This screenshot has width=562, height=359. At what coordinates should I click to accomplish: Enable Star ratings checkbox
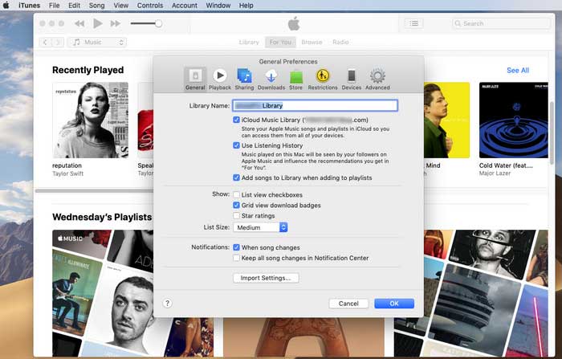click(236, 215)
